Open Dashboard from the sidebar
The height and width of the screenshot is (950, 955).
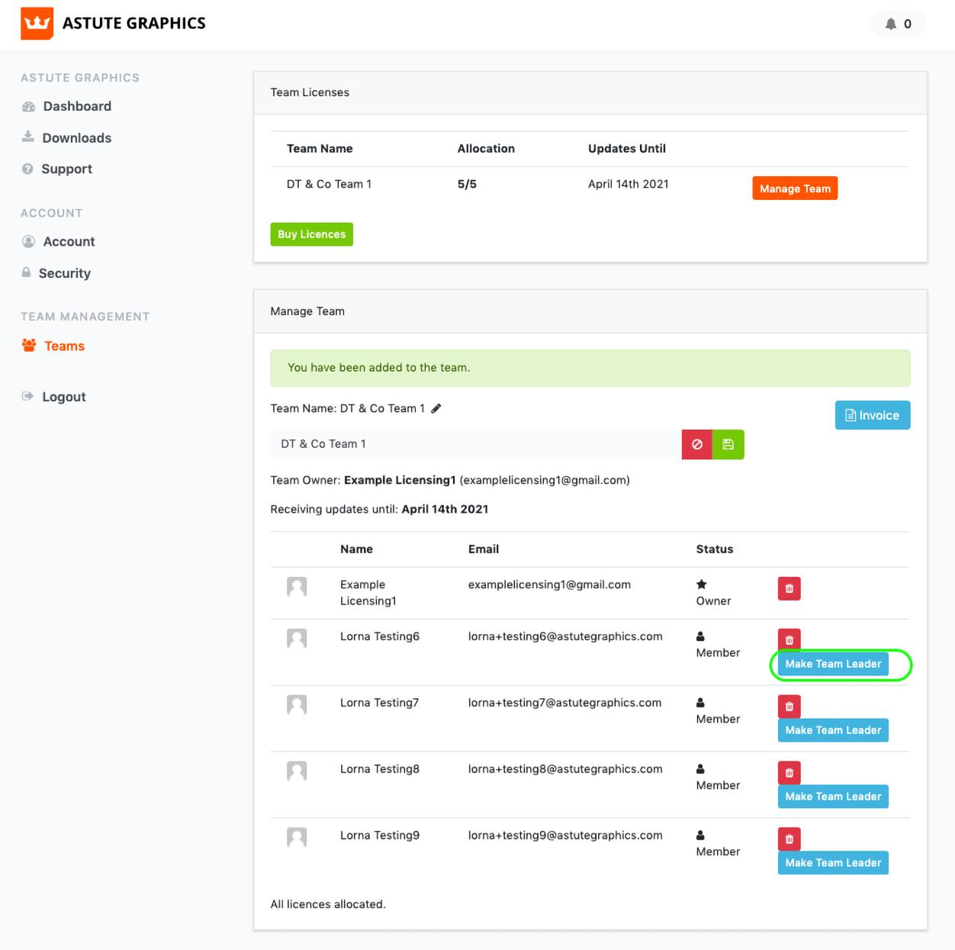pyautogui.click(x=76, y=106)
